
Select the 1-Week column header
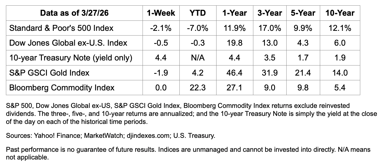tap(161, 13)
